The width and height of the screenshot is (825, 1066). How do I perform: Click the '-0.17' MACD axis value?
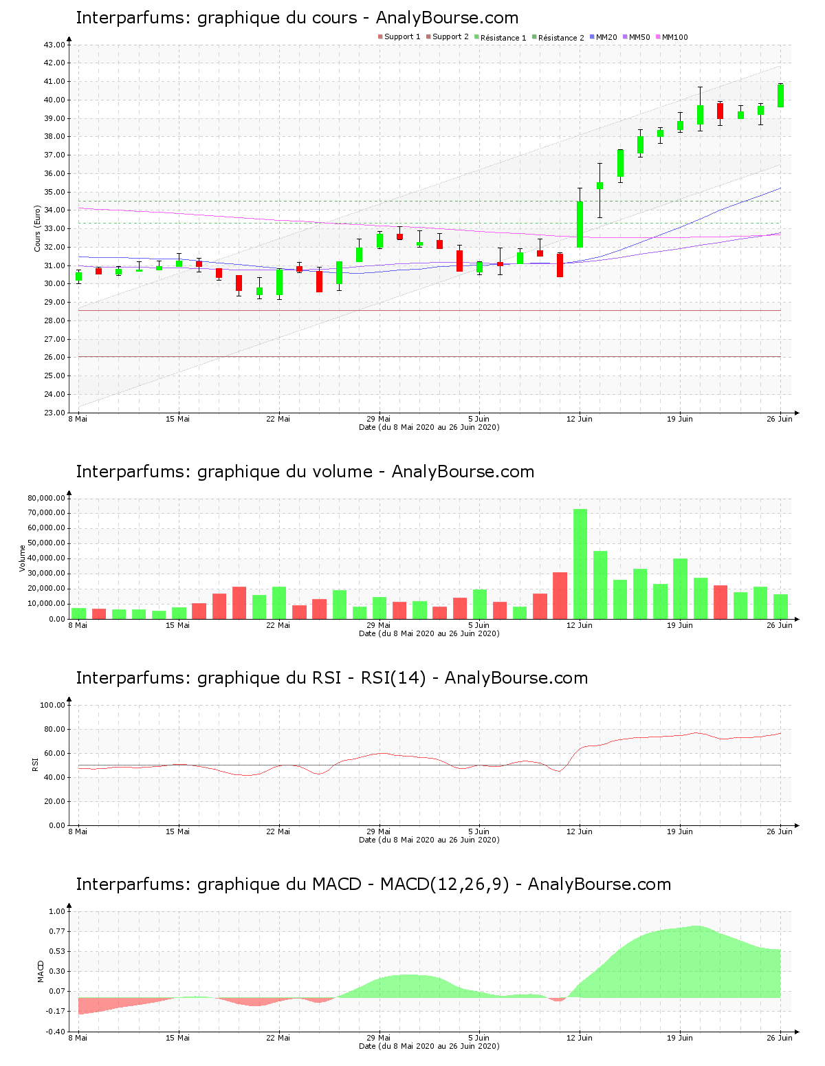56,1011
